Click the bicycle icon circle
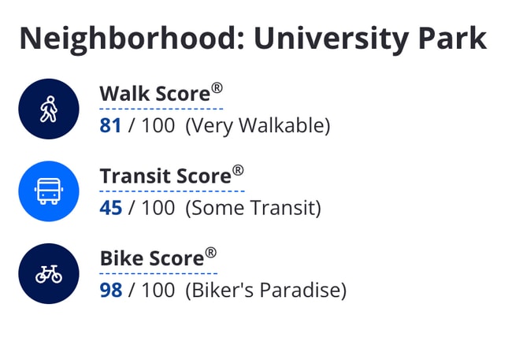This screenshot has height=337, width=512. [49, 273]
